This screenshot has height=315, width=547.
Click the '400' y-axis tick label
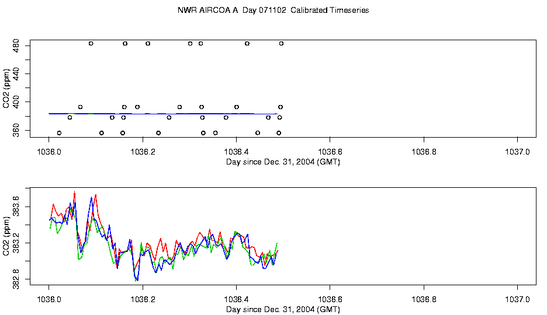click(x=16, y=102)
